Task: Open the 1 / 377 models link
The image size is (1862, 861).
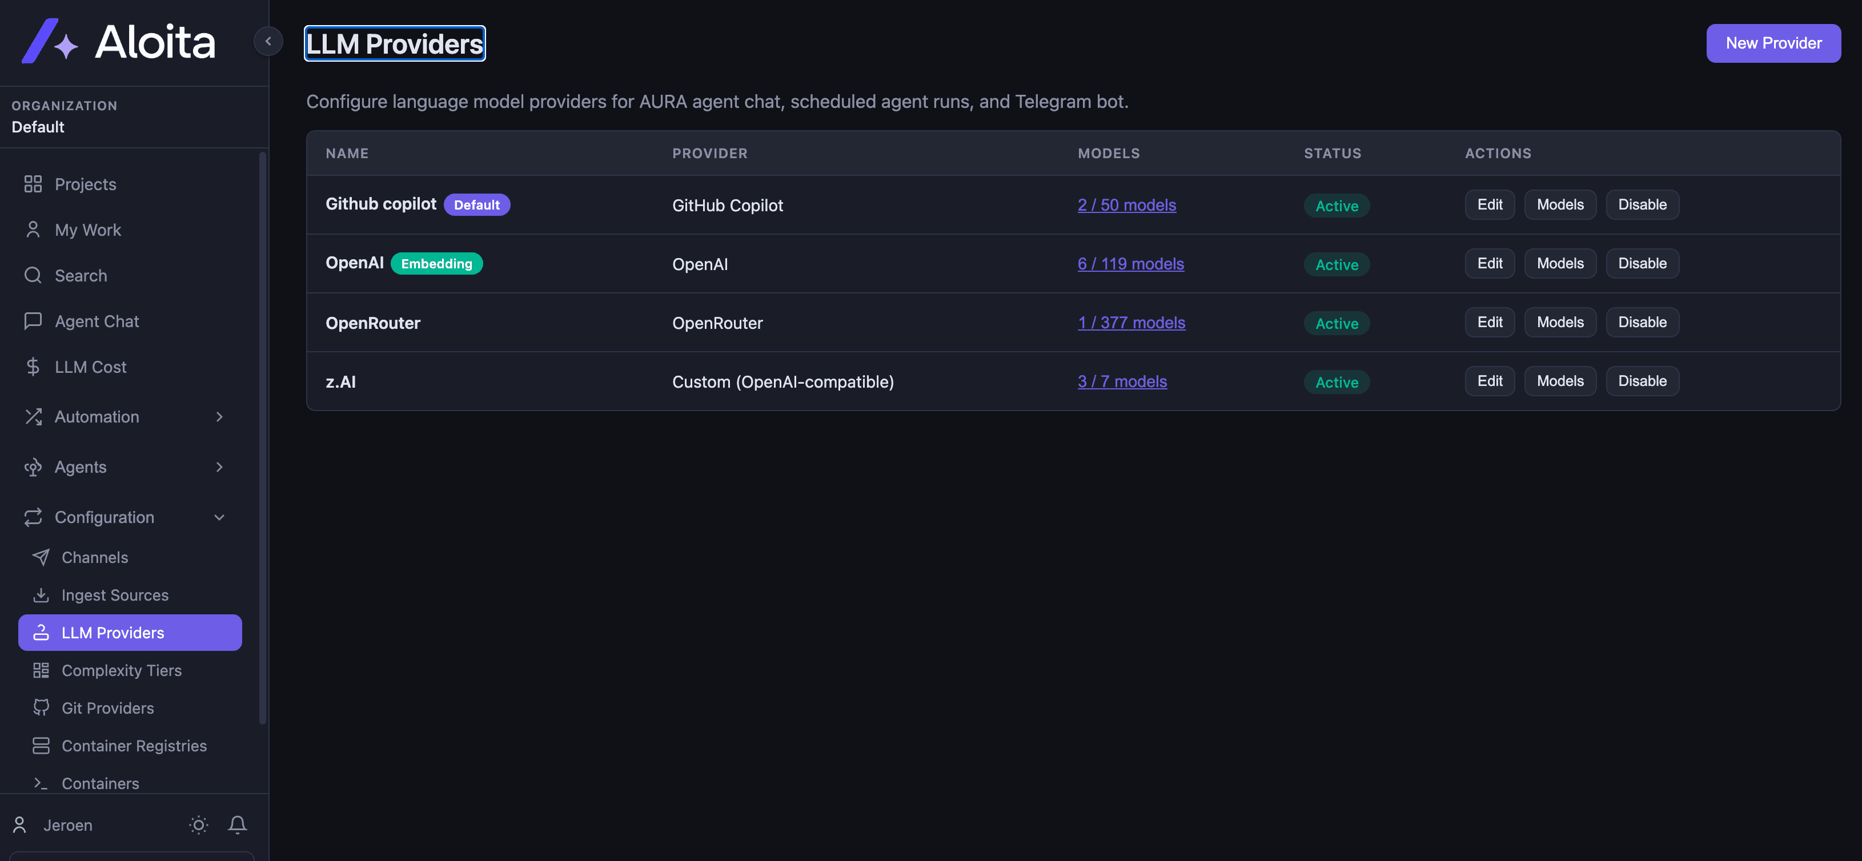Action: click(1131, 323)
